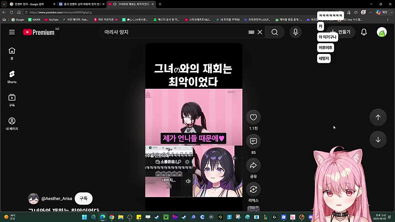Click the browser address bar URL

pos(60,12)
